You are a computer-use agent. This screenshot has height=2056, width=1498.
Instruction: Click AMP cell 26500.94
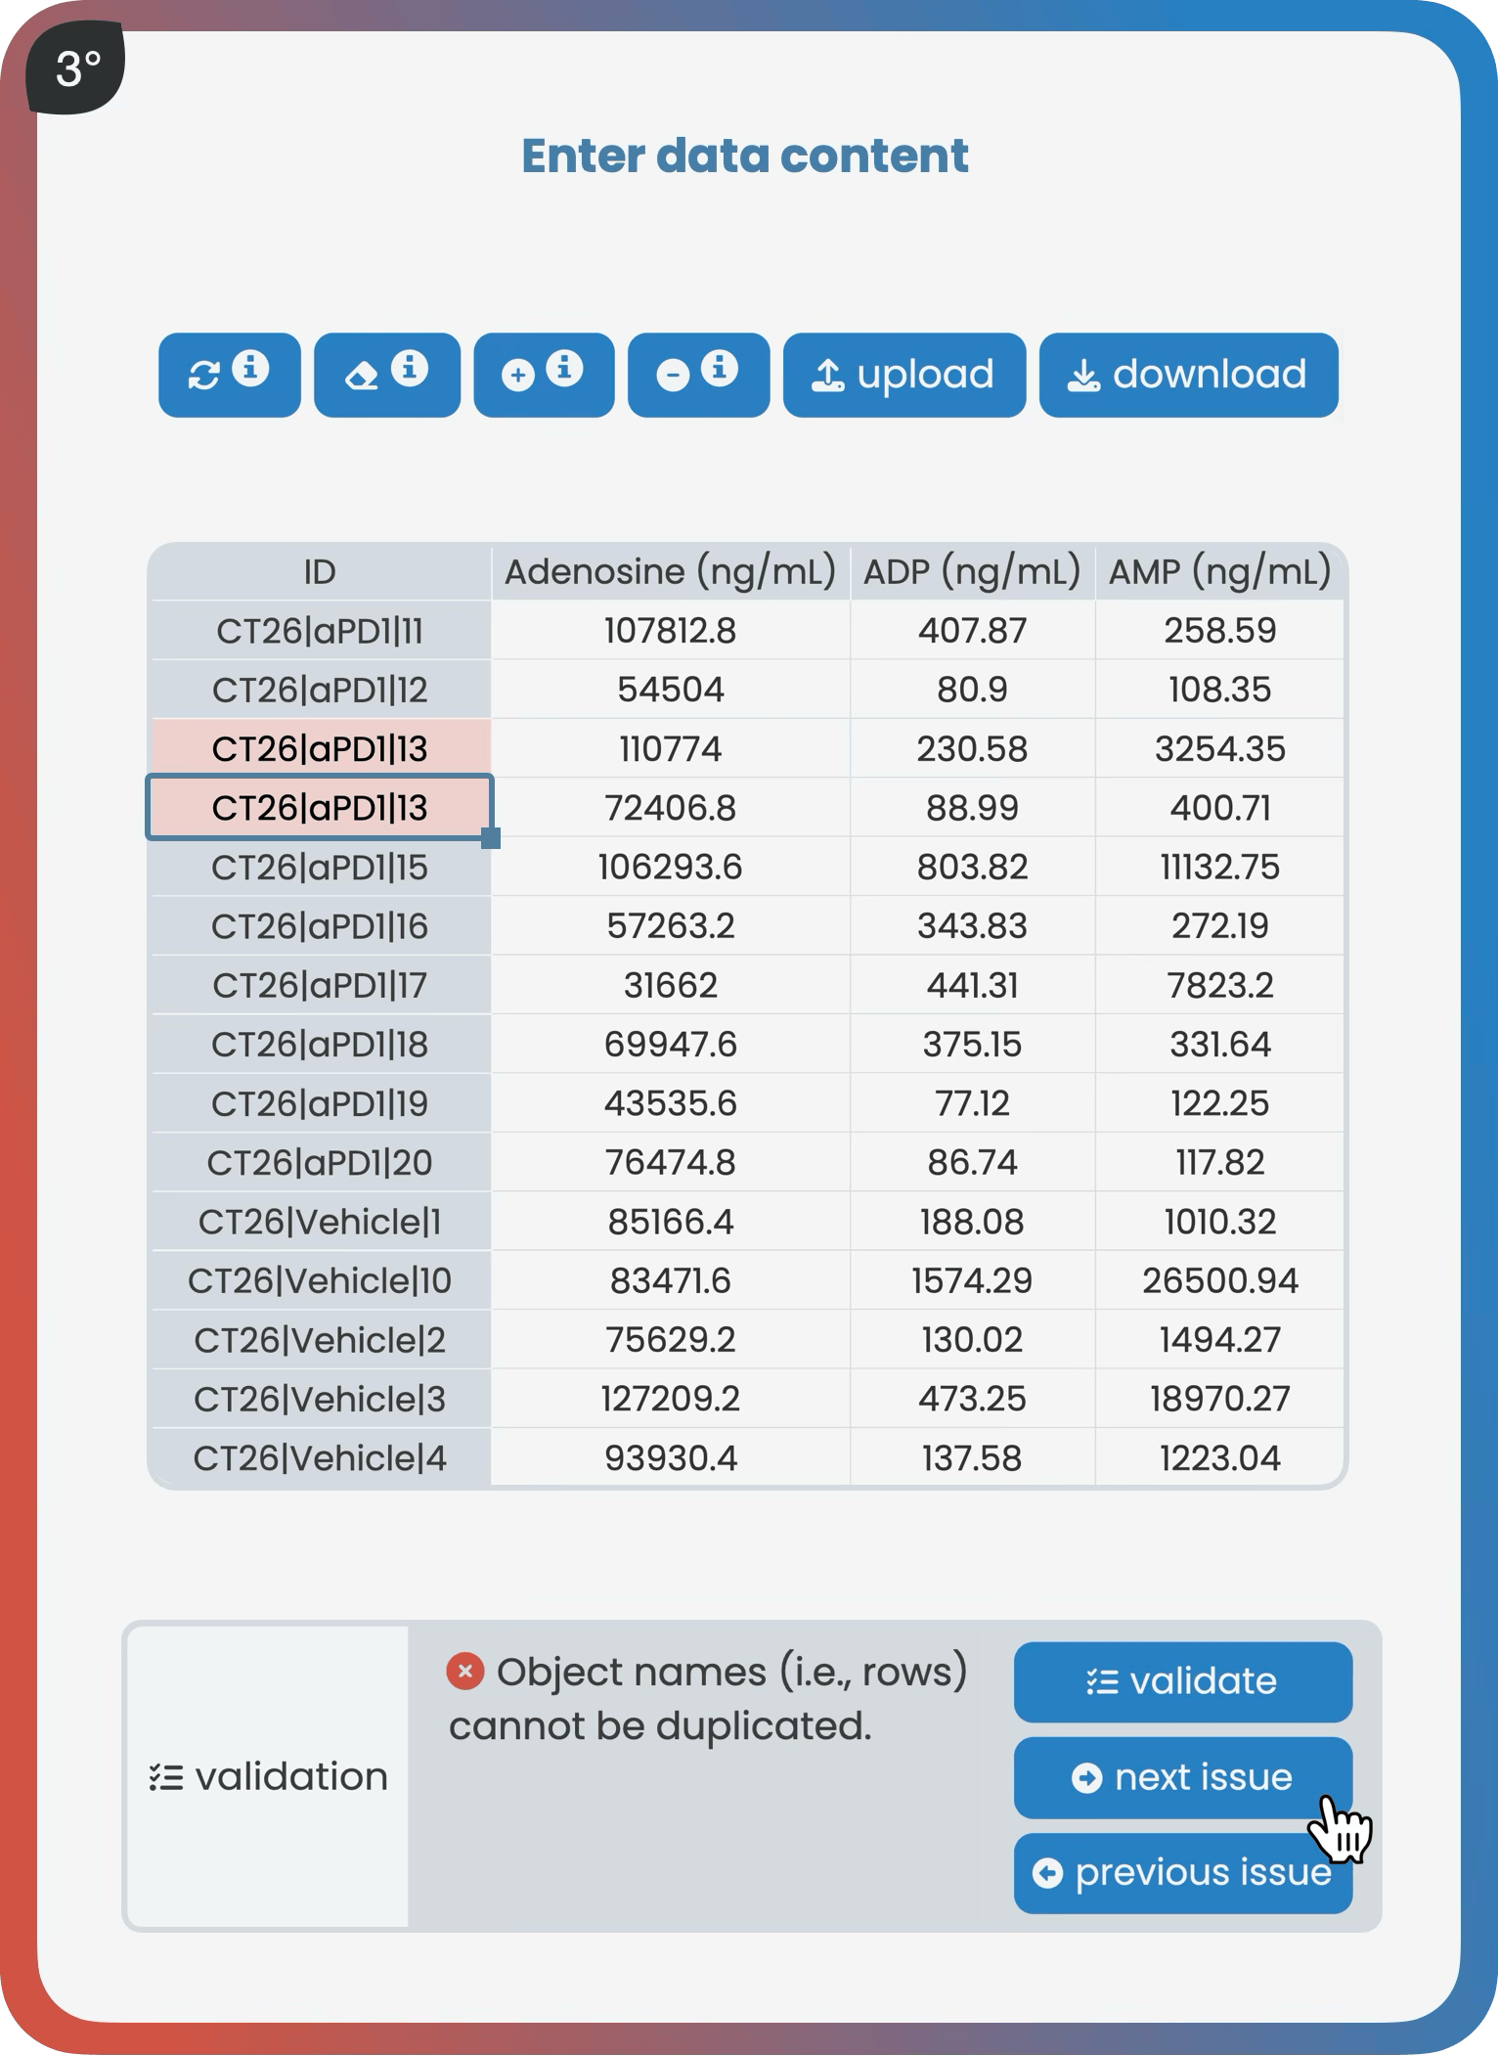(x=1220, y=1280)
